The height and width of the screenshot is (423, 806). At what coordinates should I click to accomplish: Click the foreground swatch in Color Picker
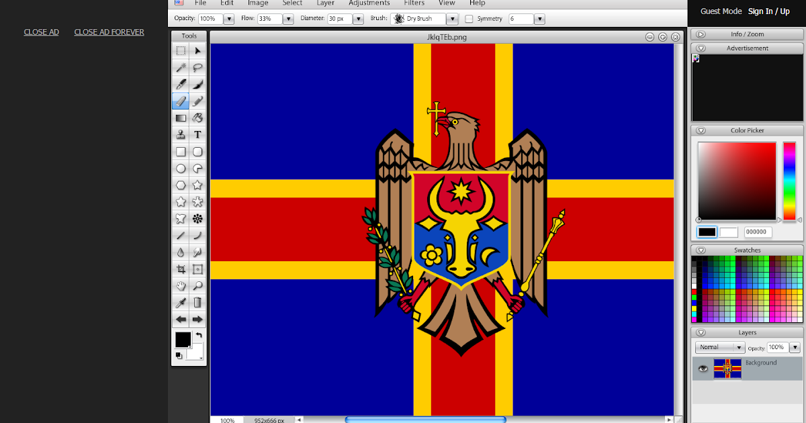[x=707, y=232]
